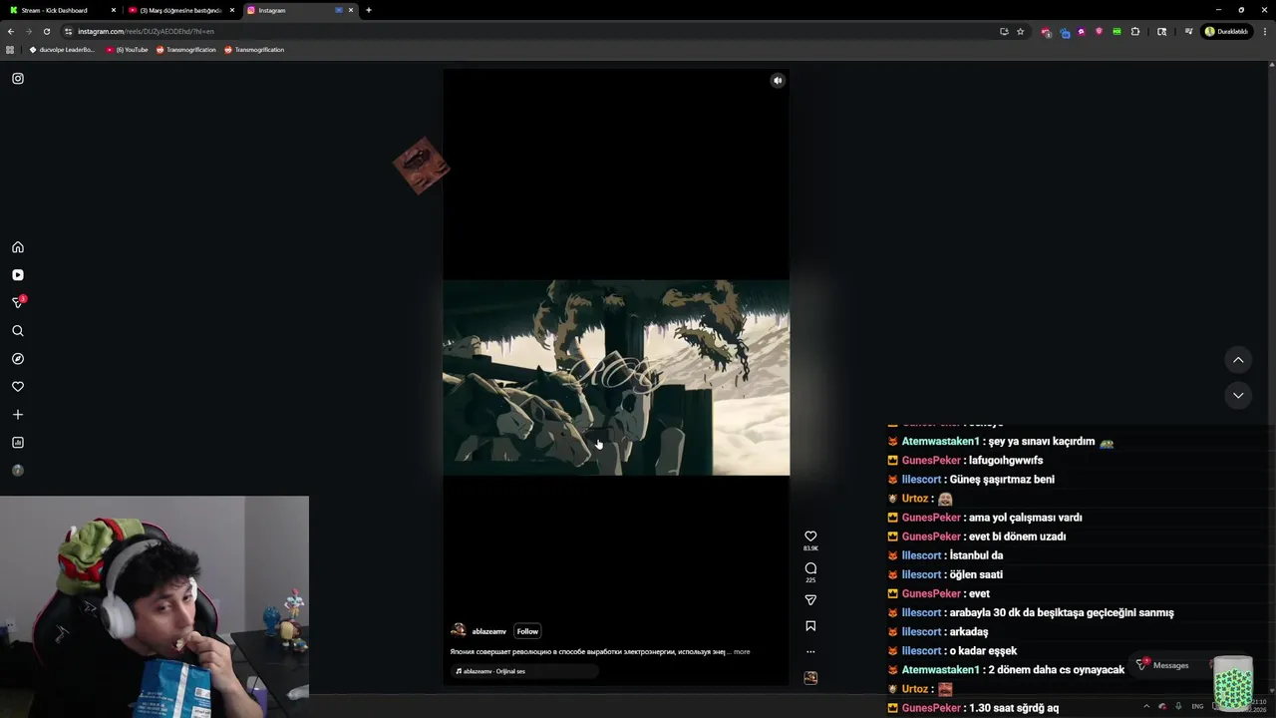Show hidden system tray icons

pyautogui.click(x=1146, y=706)
